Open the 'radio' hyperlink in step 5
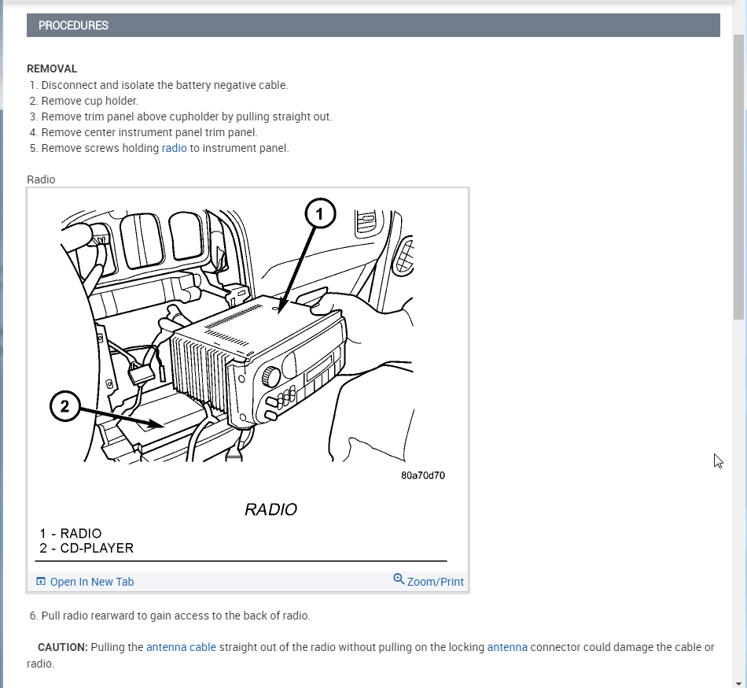Screen dimensions: 747x688 point(174,148)
